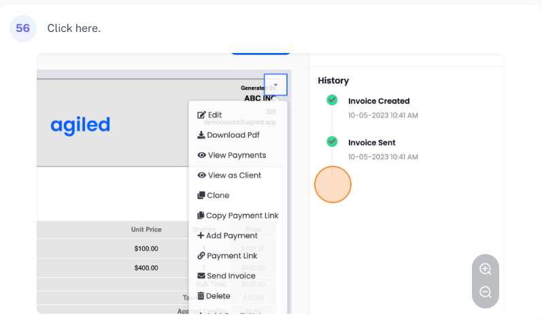Click the download arrow icon for Download Pdf
542x320 pixels.
(x=201, y=135)
